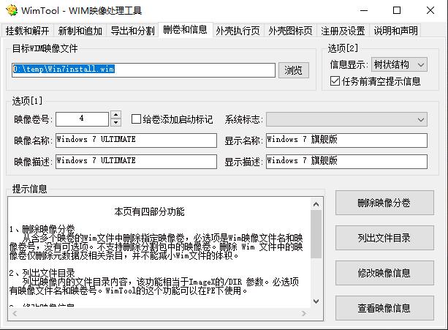Click the horizontal scroll-right arrow in 提示信息
Viewport: 448px width, 330px height.
click(x=304, y=314)
